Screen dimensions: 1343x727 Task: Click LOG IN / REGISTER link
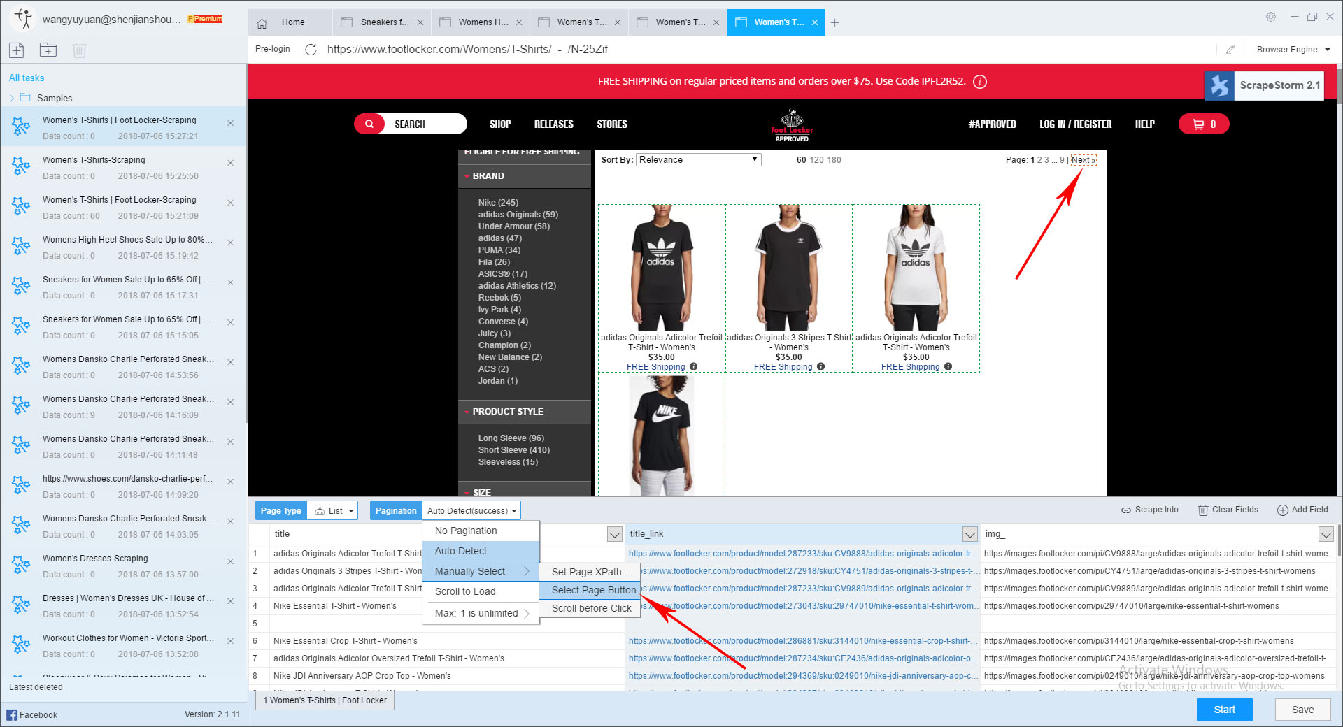1075,124
